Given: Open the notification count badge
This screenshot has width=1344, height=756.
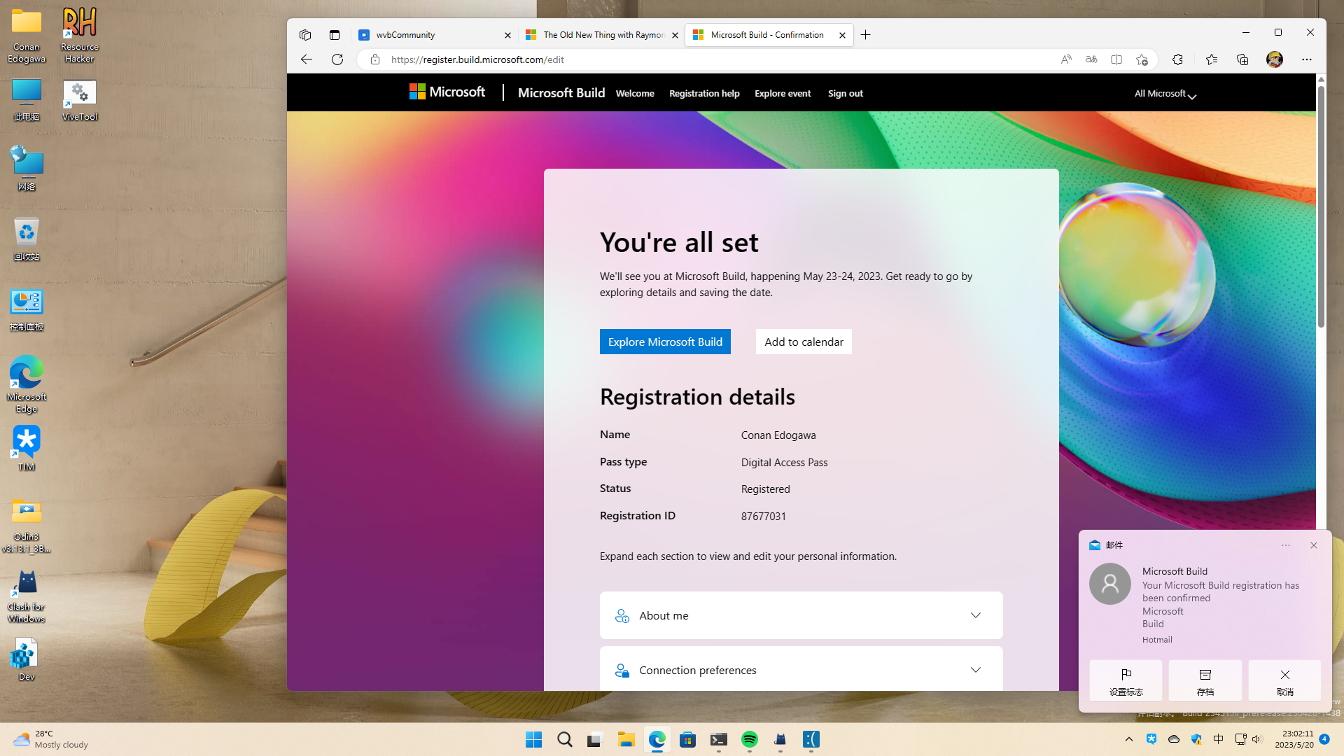Looking at the screenshot, I should 1324,739.
